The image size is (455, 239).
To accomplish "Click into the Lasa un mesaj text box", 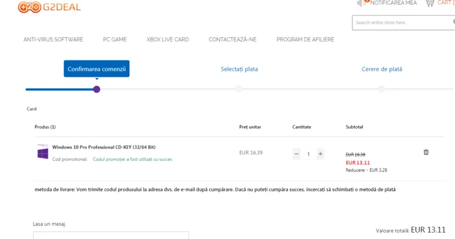I will coord(111,235).
